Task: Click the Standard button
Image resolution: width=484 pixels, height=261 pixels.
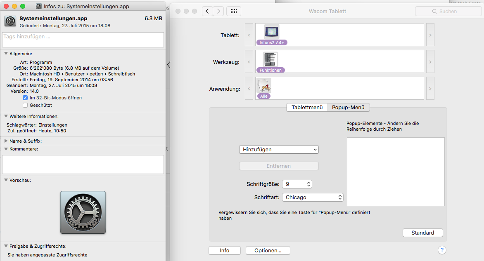Action: pos(422,233)
